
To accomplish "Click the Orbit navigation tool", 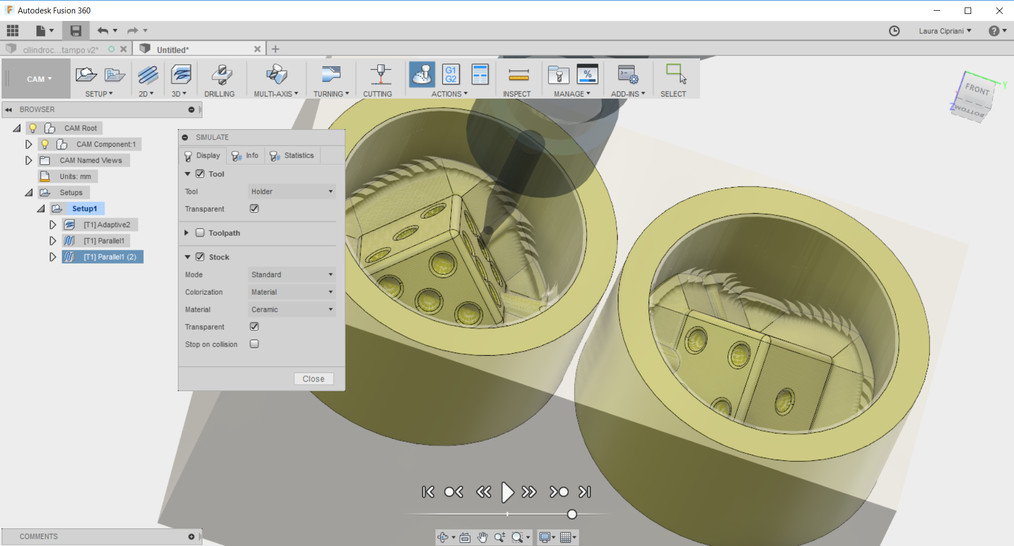I will [442, 537].
